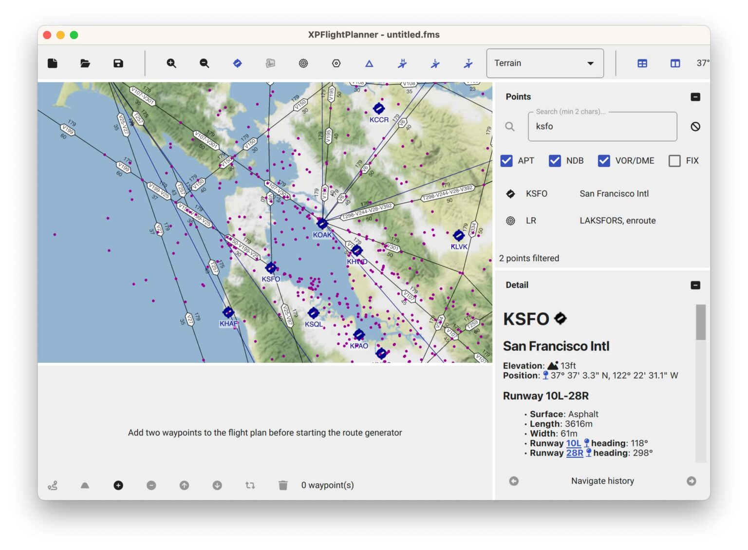Click KOAK airport marker on map

click(x=322, y=224)
